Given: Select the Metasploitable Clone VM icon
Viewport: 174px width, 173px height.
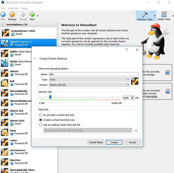Looking at the screenshot, I should 4,171.
